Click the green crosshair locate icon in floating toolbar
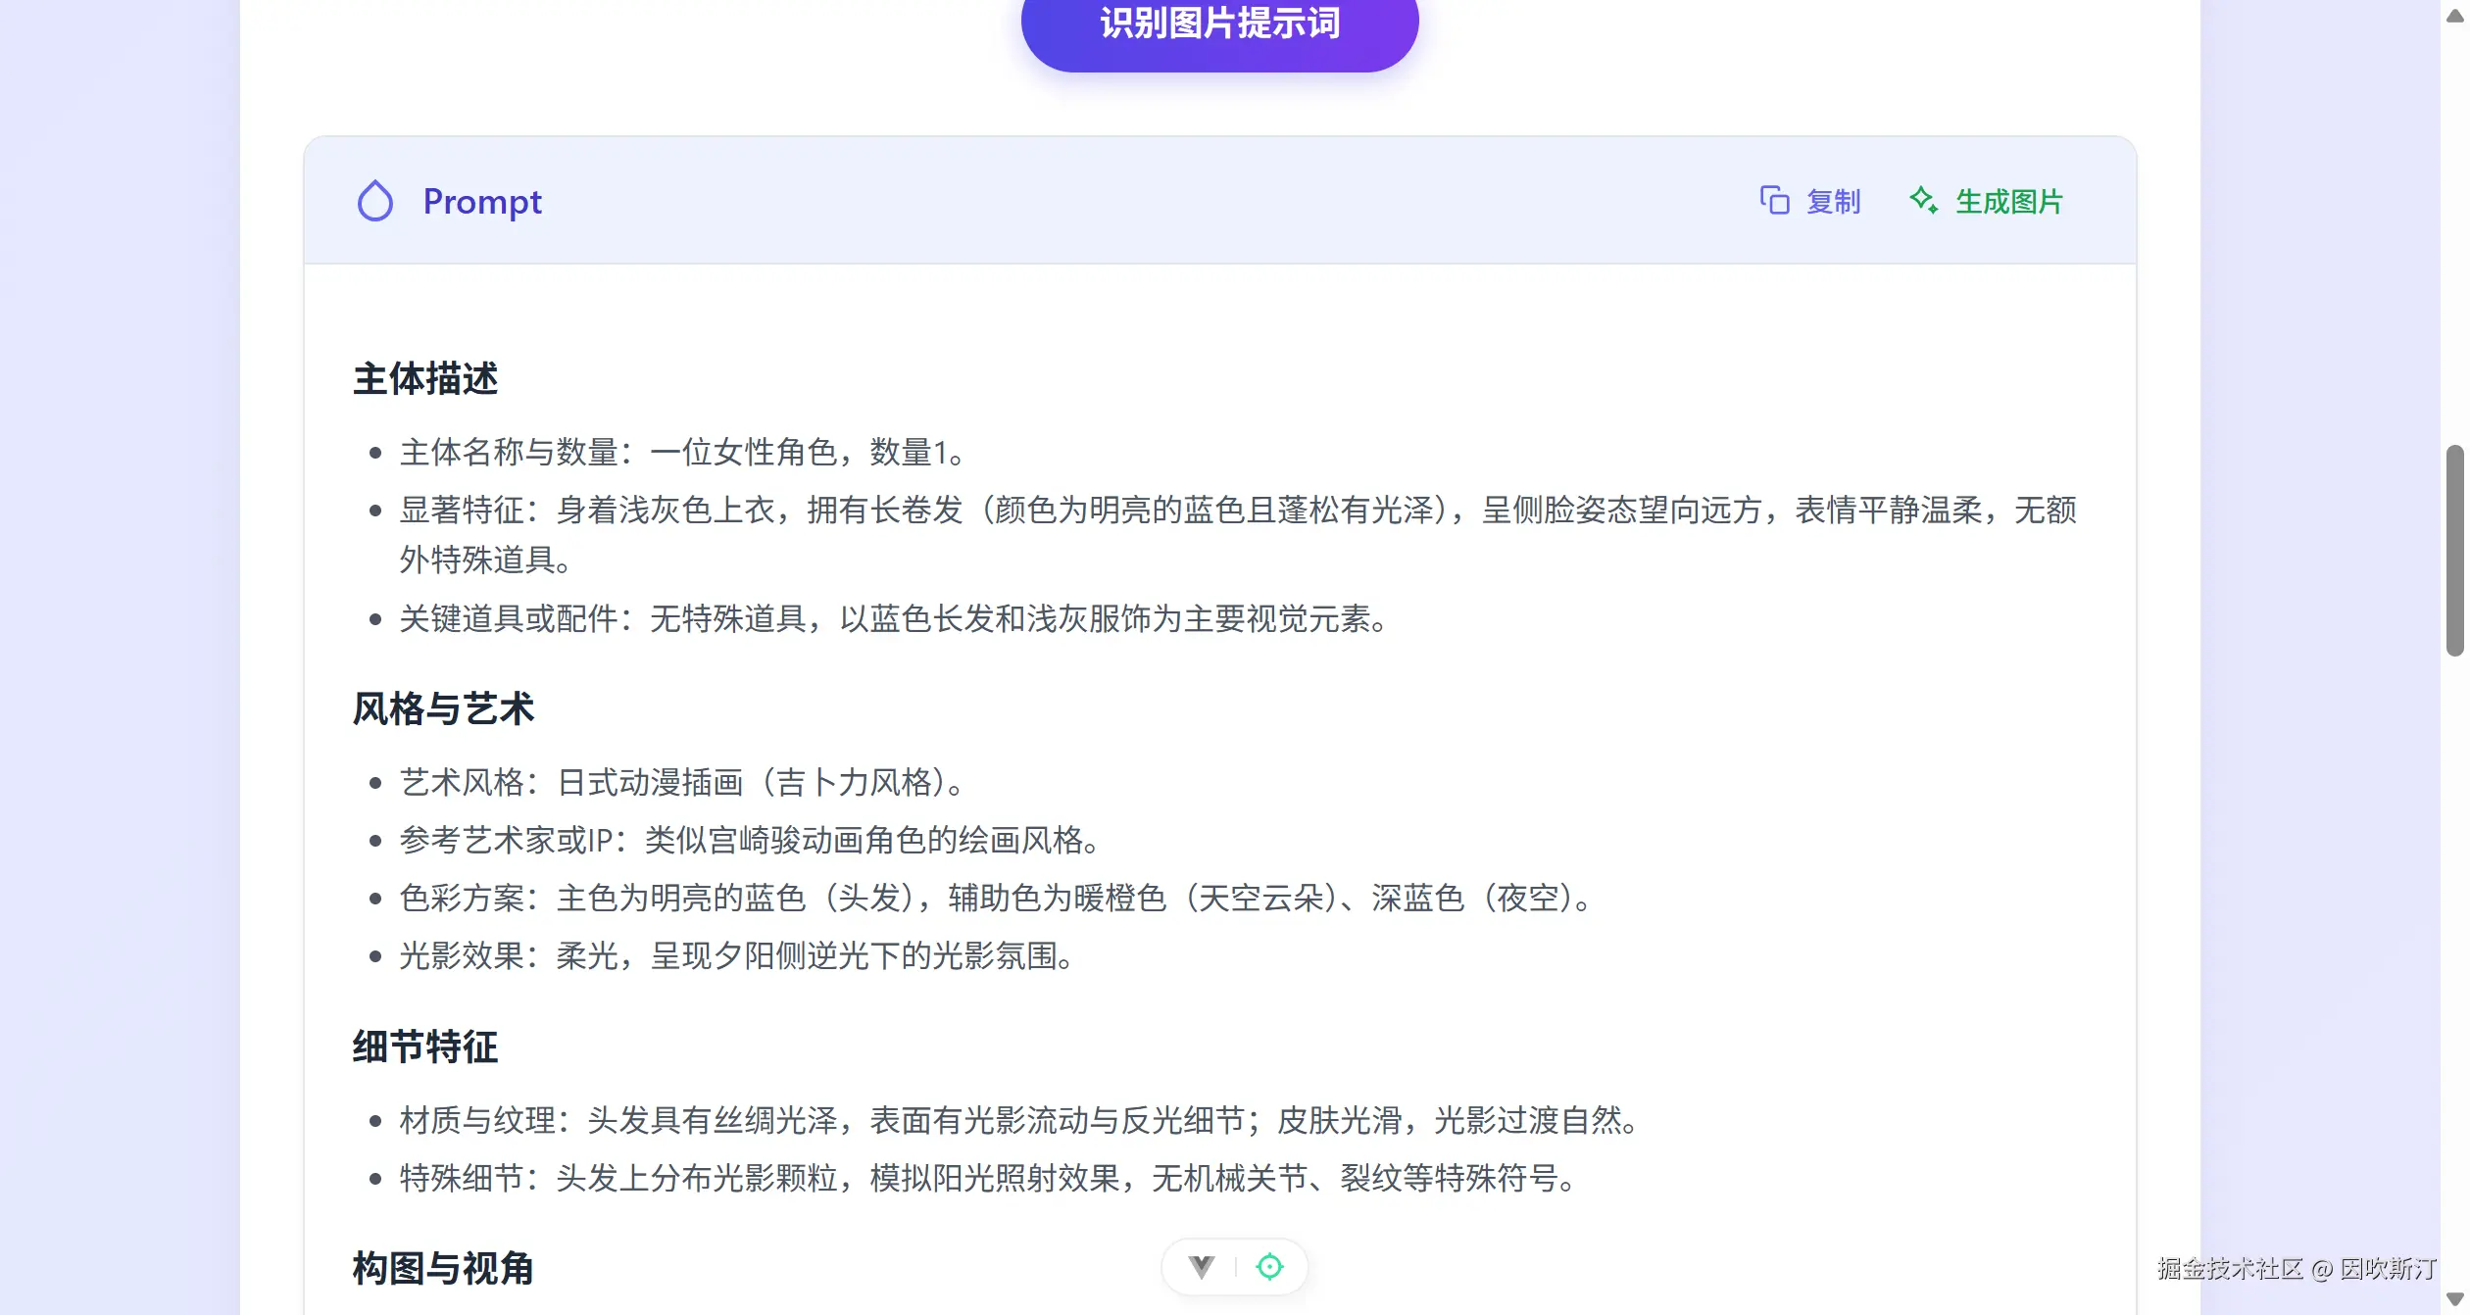Viewport: 2470px width, 1315px height. (x=1271, y=1266)
